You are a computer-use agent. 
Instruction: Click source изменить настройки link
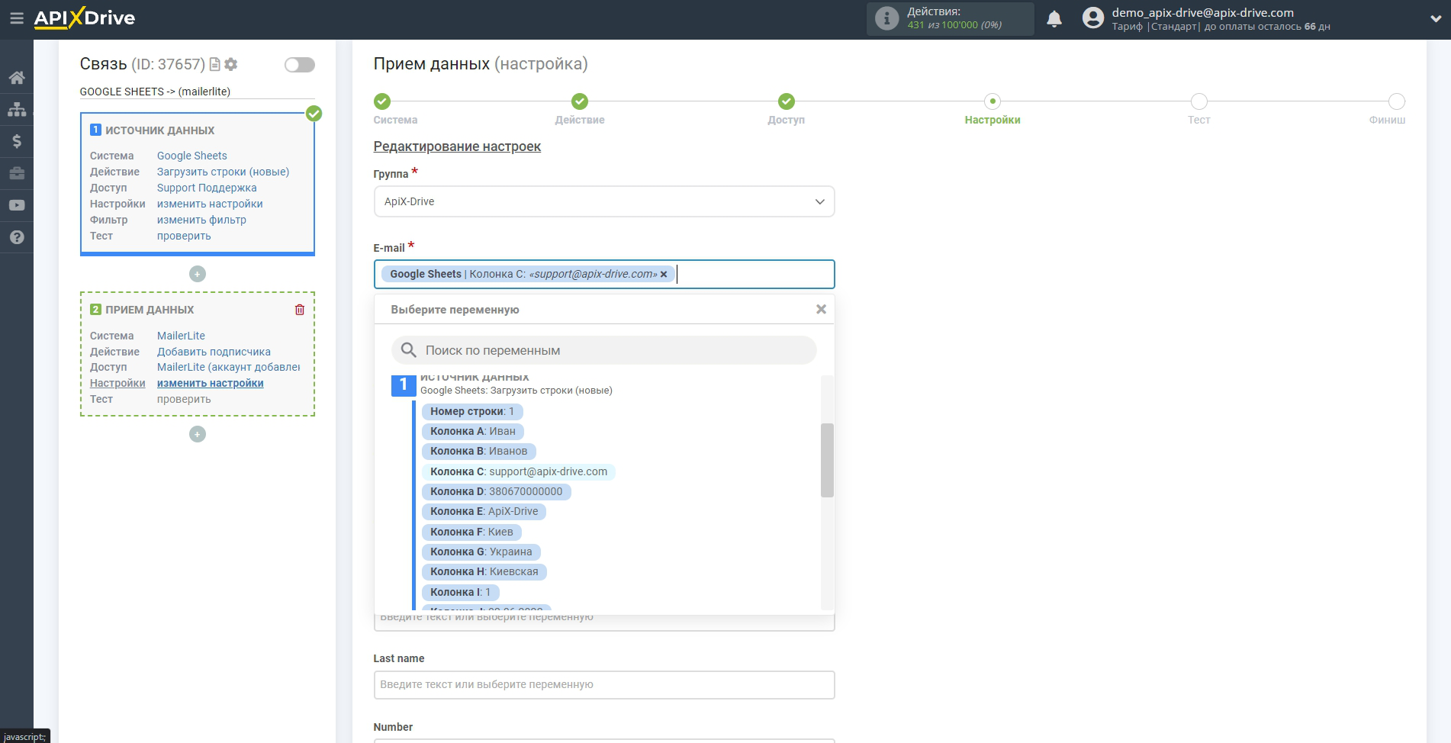click(210, 204)
